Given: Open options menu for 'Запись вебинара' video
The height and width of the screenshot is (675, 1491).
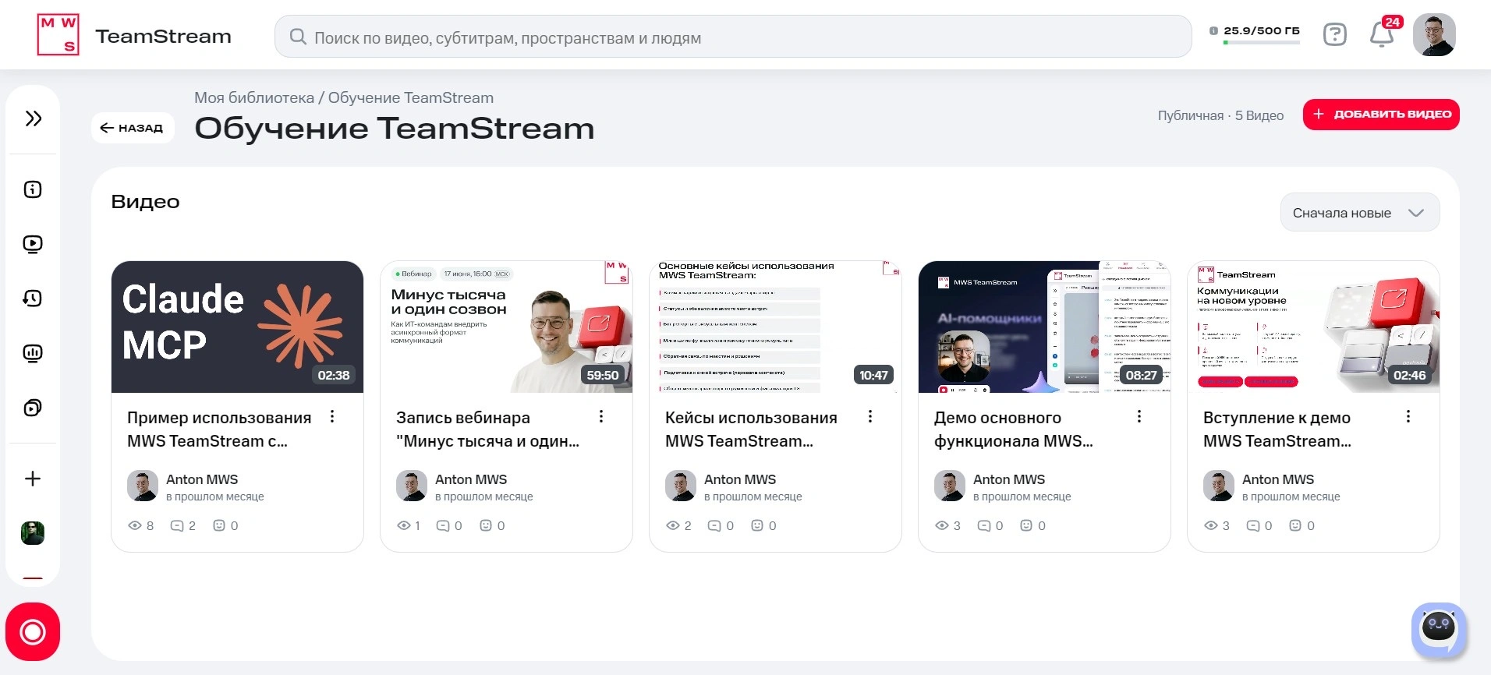Looking at the screenshot, I should click(x=601, y=417).
